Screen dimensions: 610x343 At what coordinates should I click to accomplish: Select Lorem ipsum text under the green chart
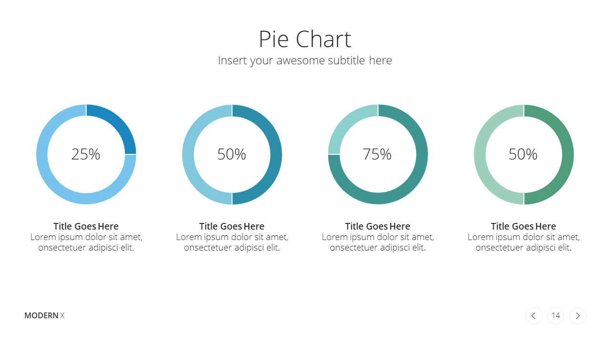[524, 242]
